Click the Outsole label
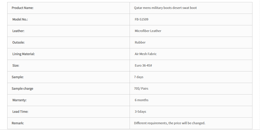The width and height of the screenshot is (260, 130). (x=18, y=42)
